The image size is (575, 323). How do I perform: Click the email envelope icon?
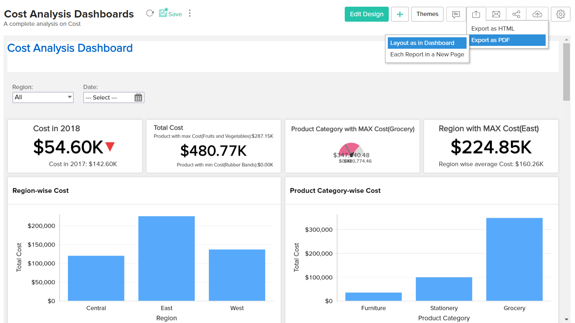(x=496, y=14)
